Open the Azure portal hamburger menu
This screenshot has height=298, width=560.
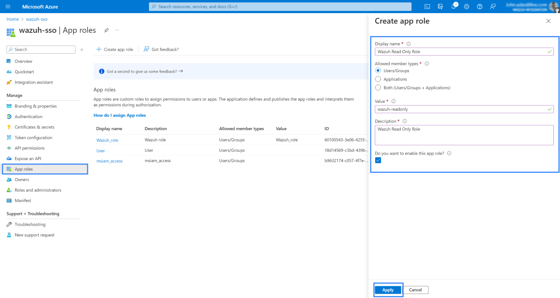click(8, 6)
